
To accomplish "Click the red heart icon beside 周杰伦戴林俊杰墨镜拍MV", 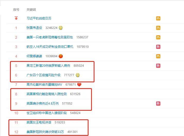I will pyautogui.click(x=79, y=85).
